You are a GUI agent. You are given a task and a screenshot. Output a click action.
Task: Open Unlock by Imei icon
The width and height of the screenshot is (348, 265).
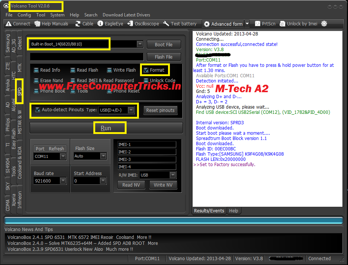pos(282,24)
